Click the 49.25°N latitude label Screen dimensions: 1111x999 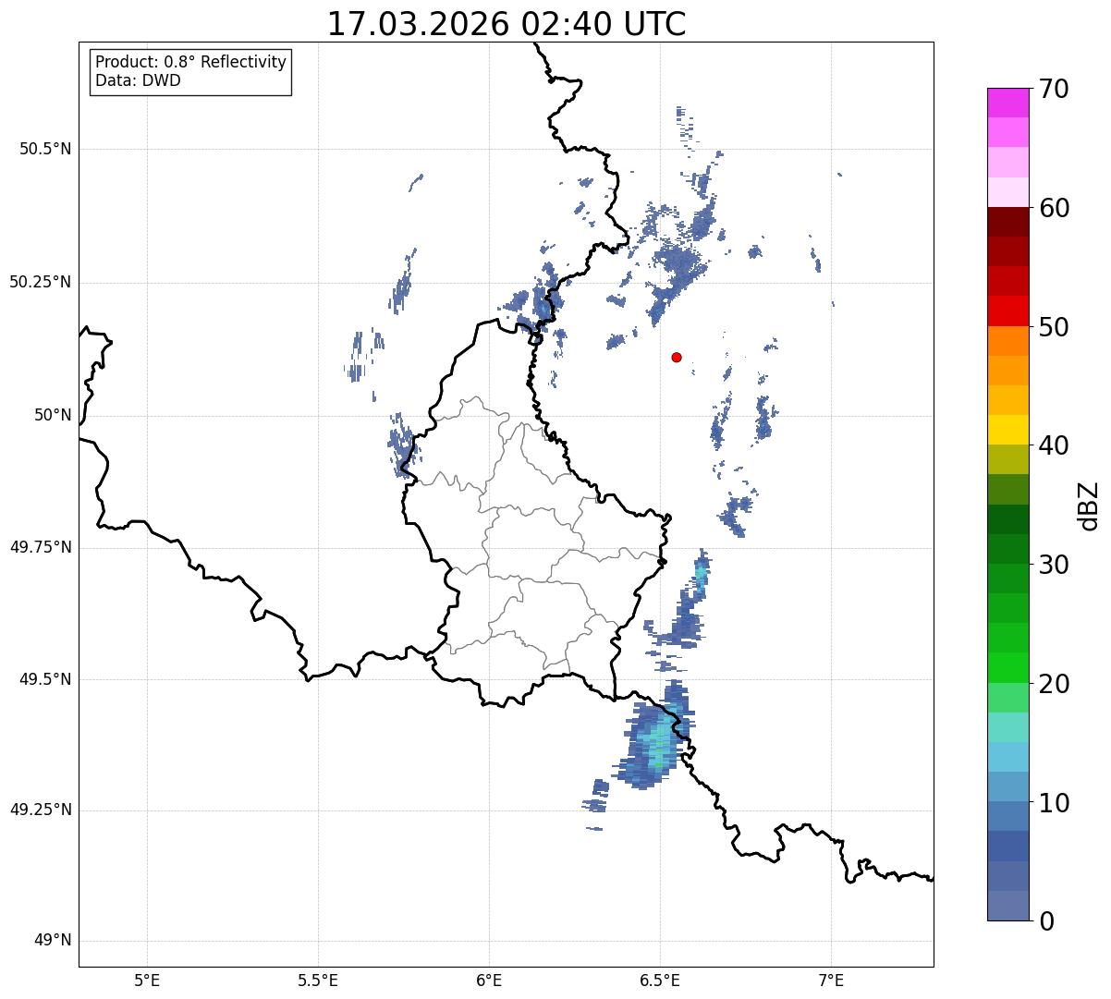pos(41,810)
